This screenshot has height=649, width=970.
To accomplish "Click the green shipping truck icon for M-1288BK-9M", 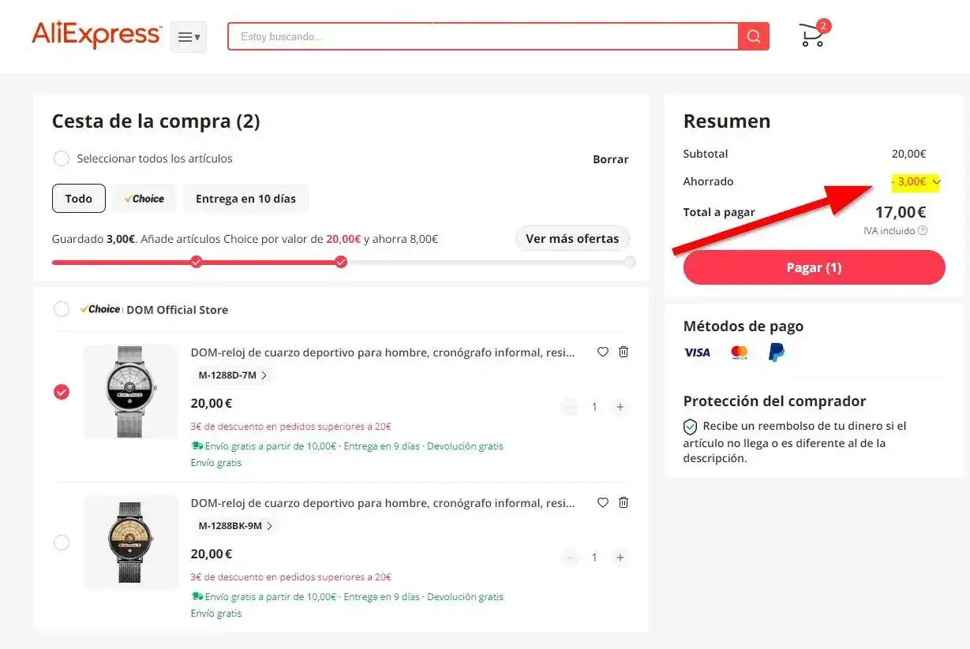I will 197,596.
